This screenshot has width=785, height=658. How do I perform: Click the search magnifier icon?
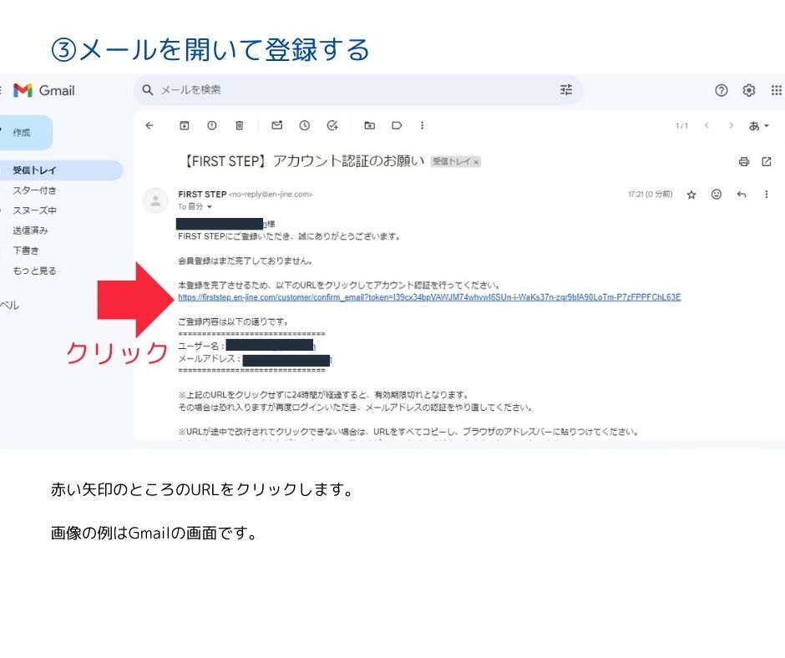point(147,90)
